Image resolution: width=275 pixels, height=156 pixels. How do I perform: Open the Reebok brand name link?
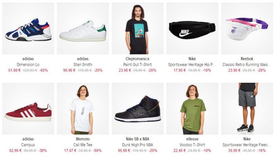(247, 59)
